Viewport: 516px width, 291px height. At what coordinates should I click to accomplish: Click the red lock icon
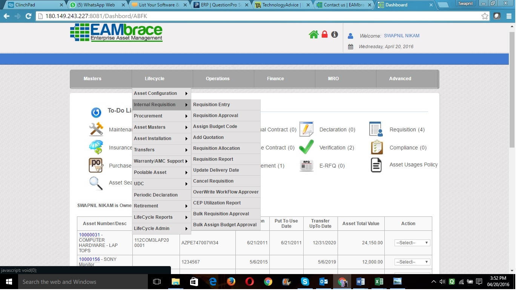point(324,34)
